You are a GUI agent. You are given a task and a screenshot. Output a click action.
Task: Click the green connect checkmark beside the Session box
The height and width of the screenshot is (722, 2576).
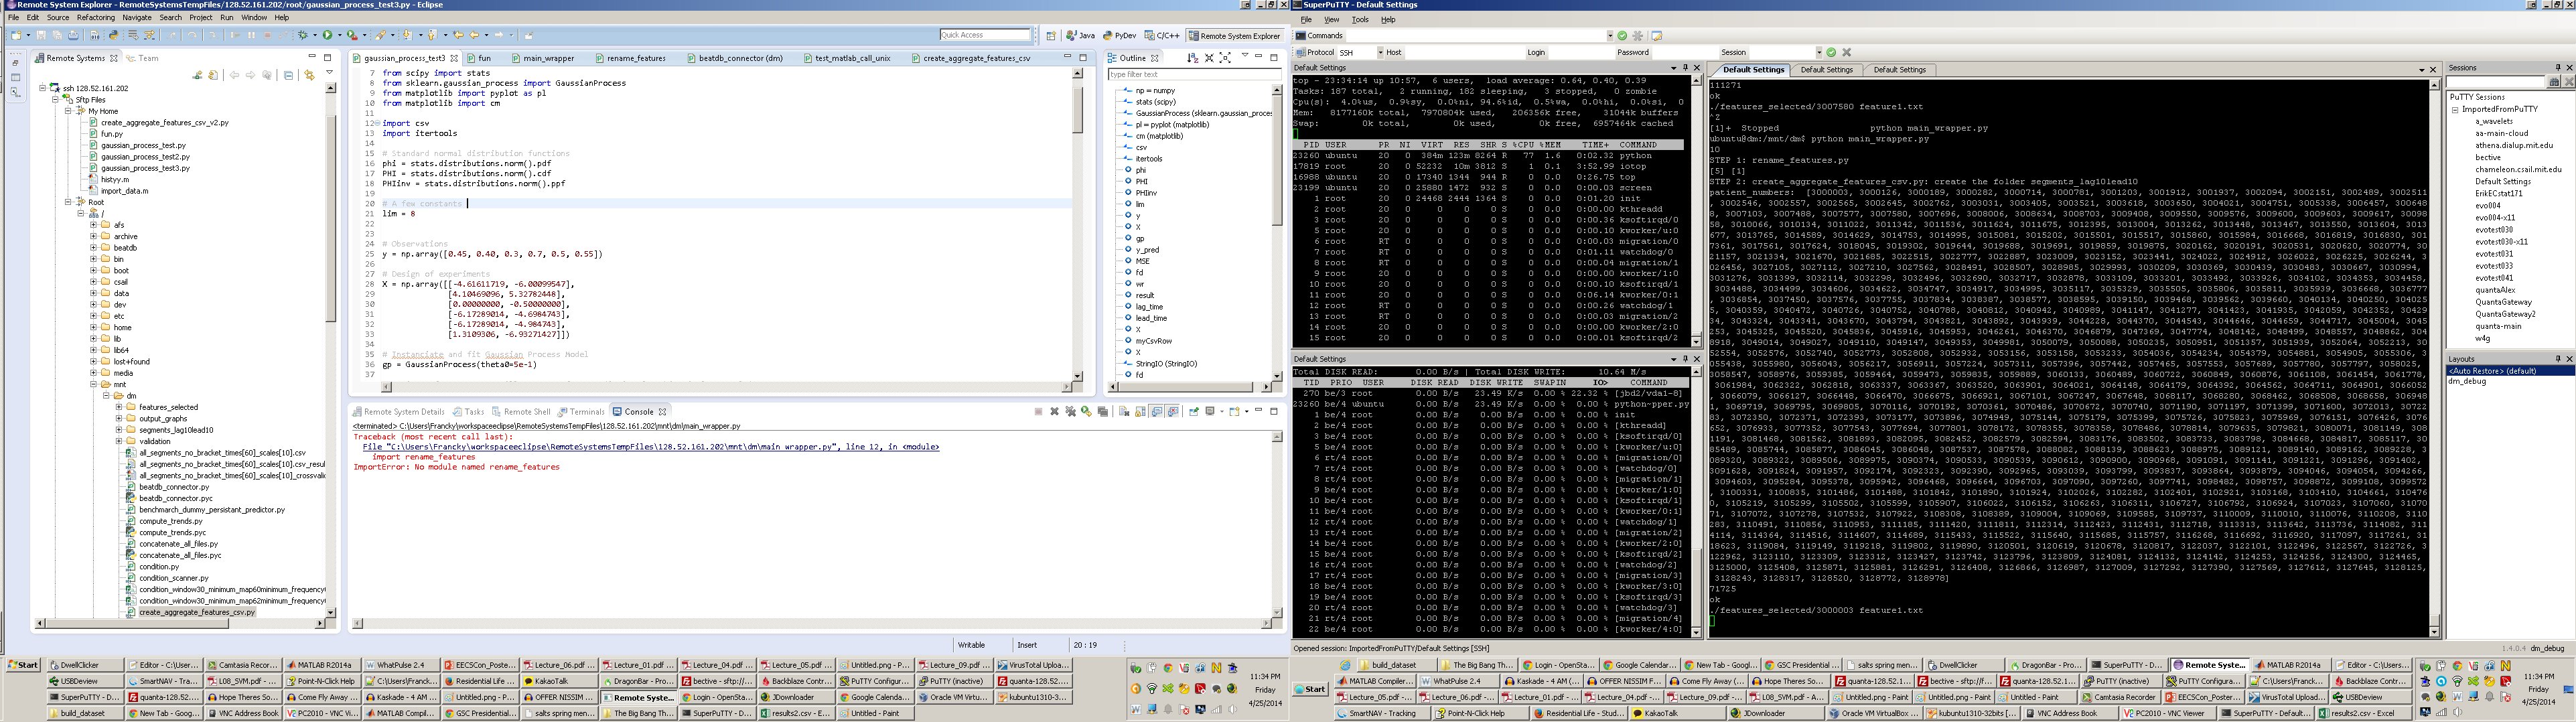point(1831,52)
